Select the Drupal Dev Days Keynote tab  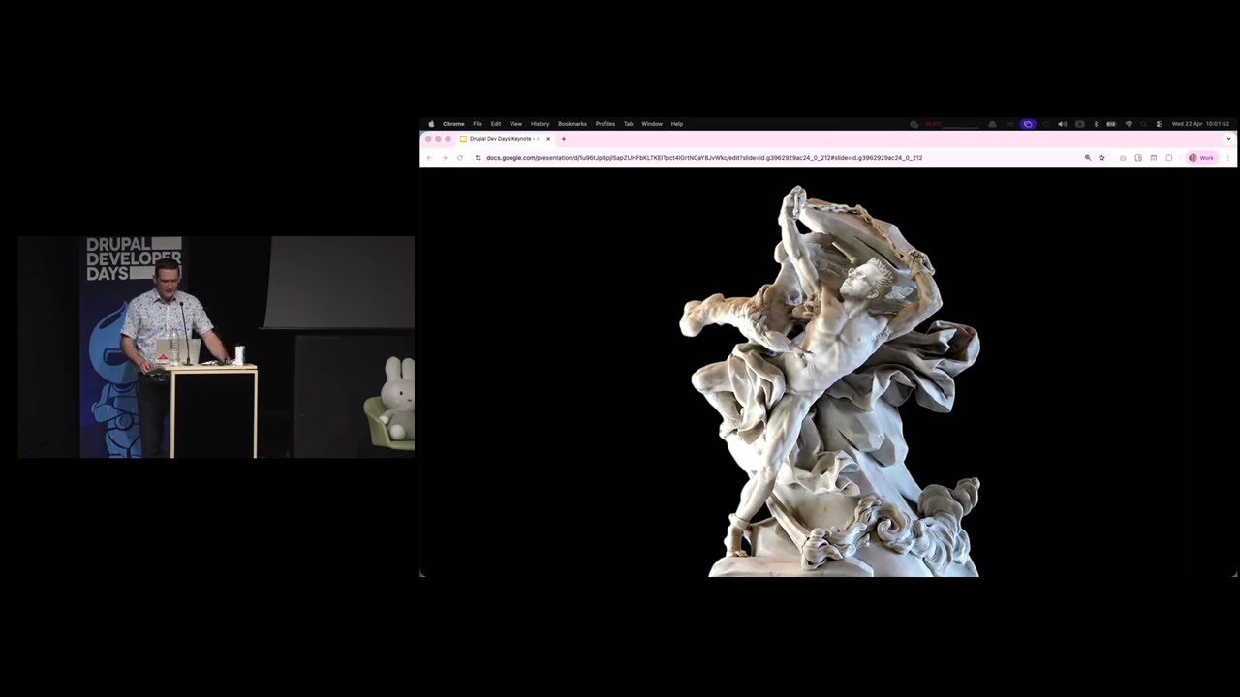pyautogui.click(x=505, y=139)
